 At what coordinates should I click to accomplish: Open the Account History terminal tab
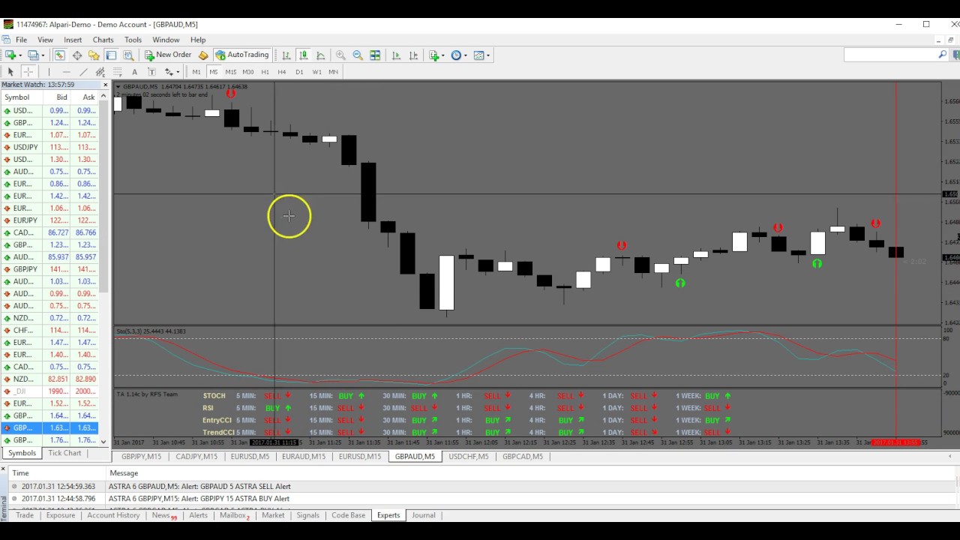point(113,515)
